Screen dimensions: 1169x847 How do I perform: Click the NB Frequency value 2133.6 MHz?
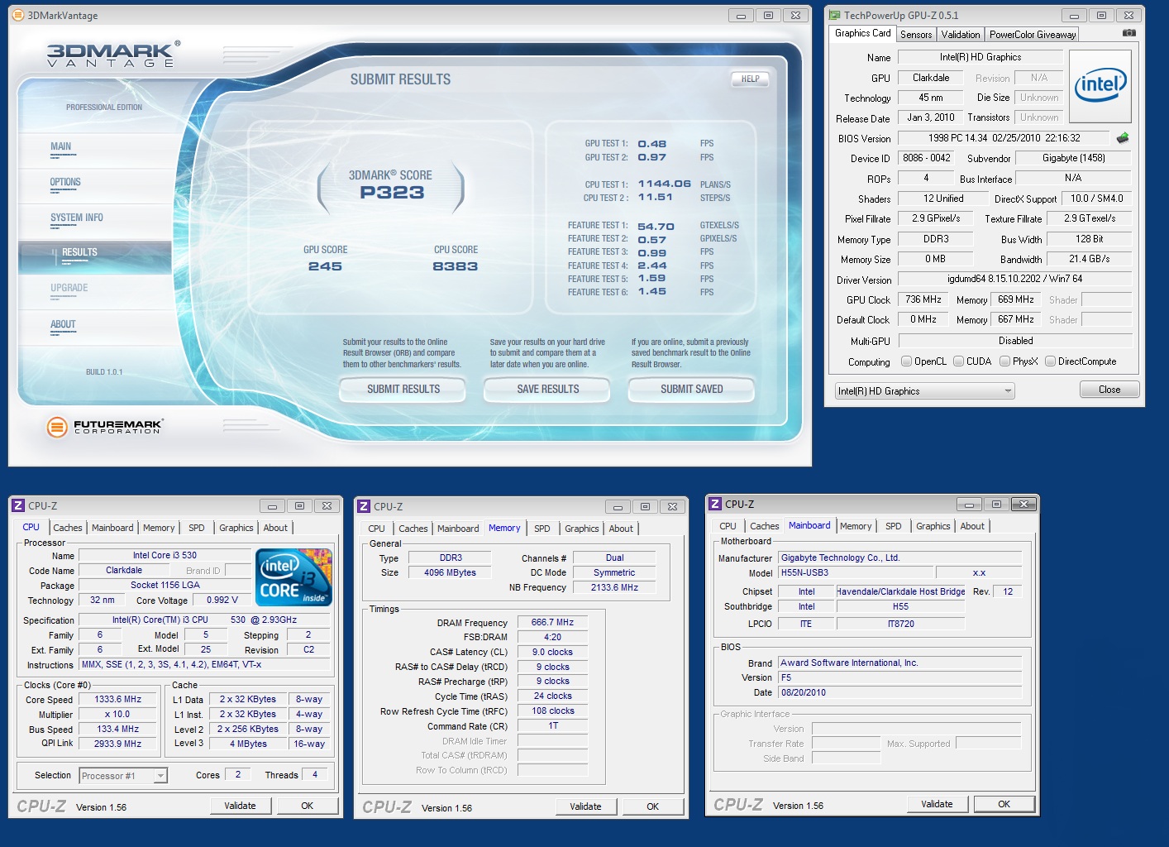pyautogui.click(x=614, y=587)
